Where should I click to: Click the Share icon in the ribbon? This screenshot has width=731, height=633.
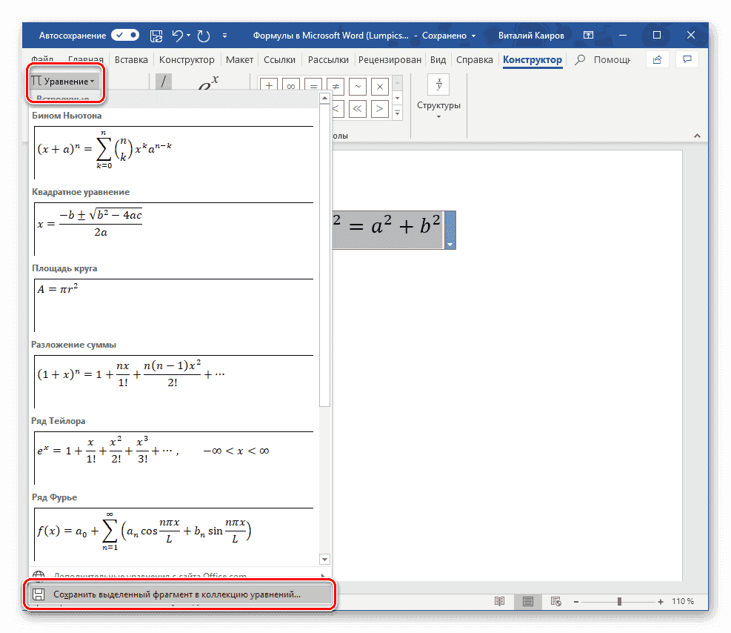(656, 59)
